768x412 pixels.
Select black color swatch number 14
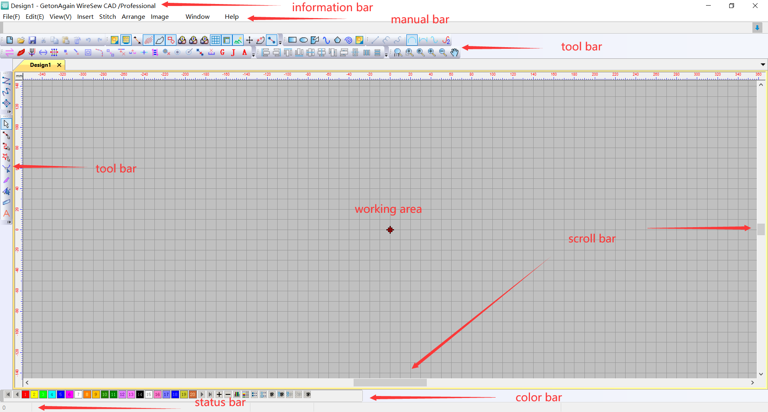pos(140,394)
